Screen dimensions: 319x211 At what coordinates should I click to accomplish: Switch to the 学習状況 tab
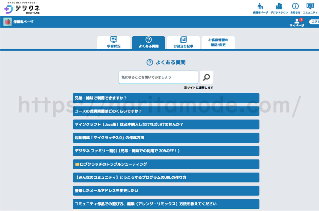[114, 42]
